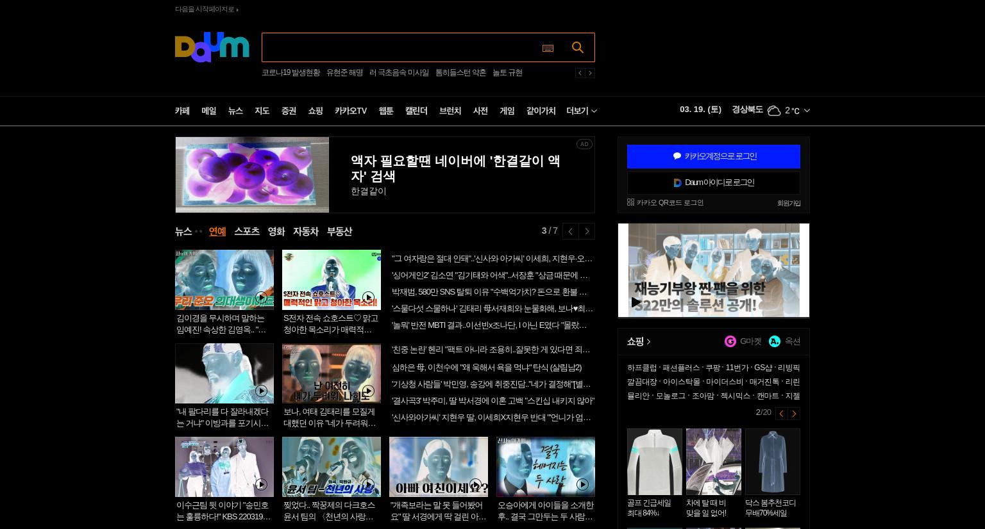
Task: Play the 이수근팀 뒷 이야기 video
Action: click(224, 467)
